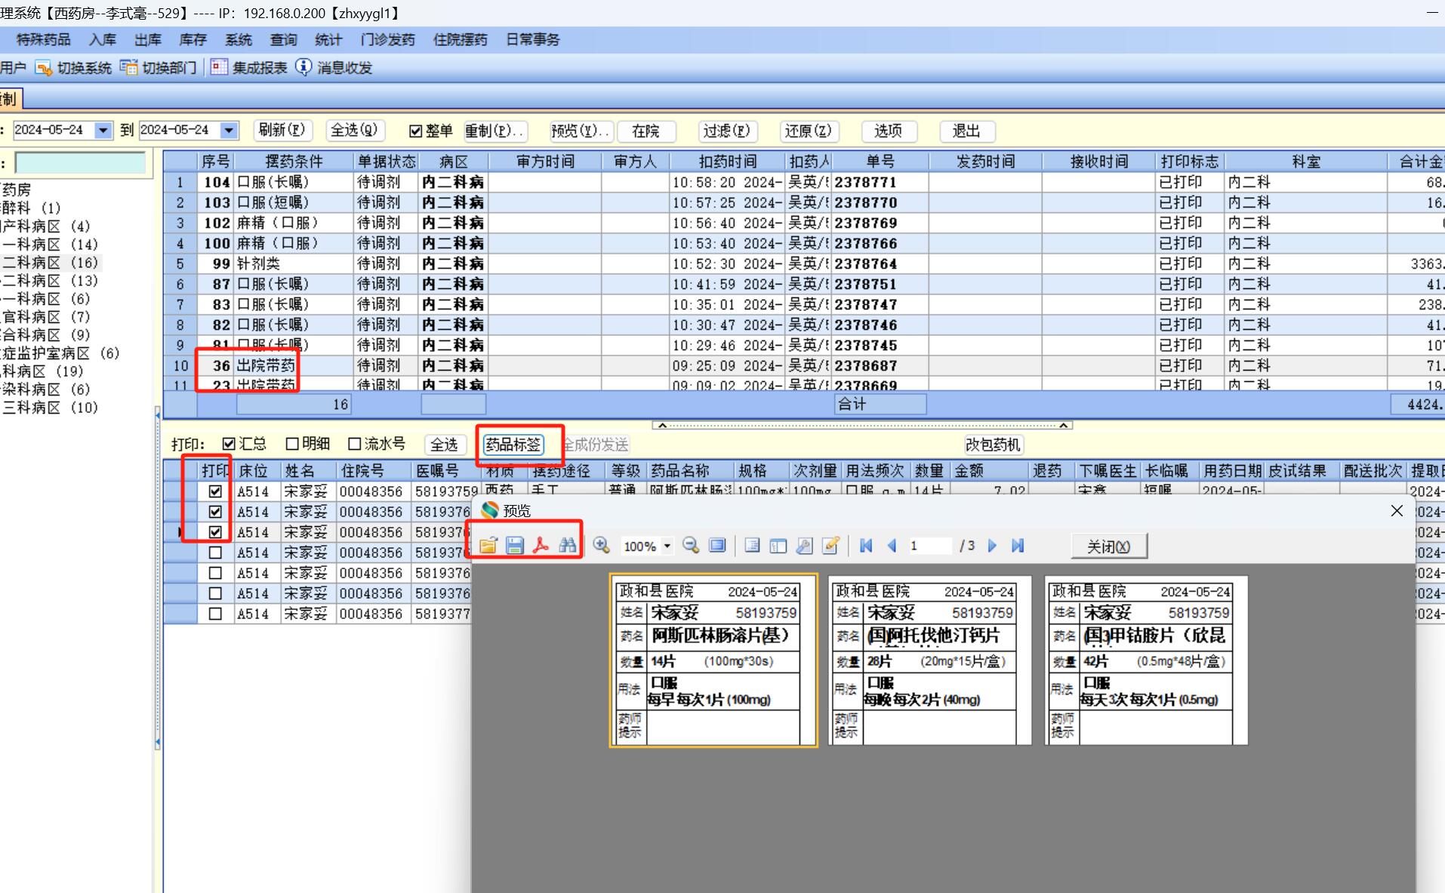Click the 改包药机 button
Image resolution: width=1445 pixels, height=893 pixels.
(993, 445)
